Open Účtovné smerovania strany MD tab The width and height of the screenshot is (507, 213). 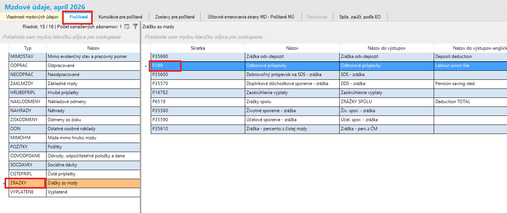click(251, 17)
